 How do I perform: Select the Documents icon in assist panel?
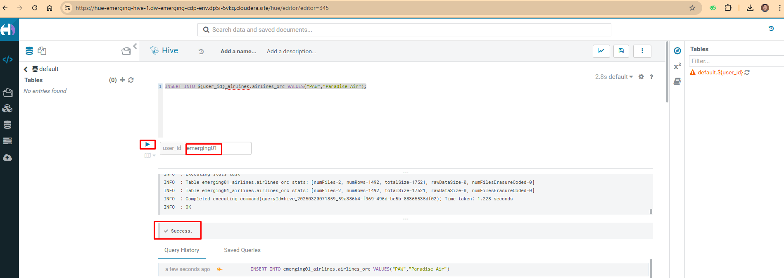pyautogui.click(x=42, y=51)
